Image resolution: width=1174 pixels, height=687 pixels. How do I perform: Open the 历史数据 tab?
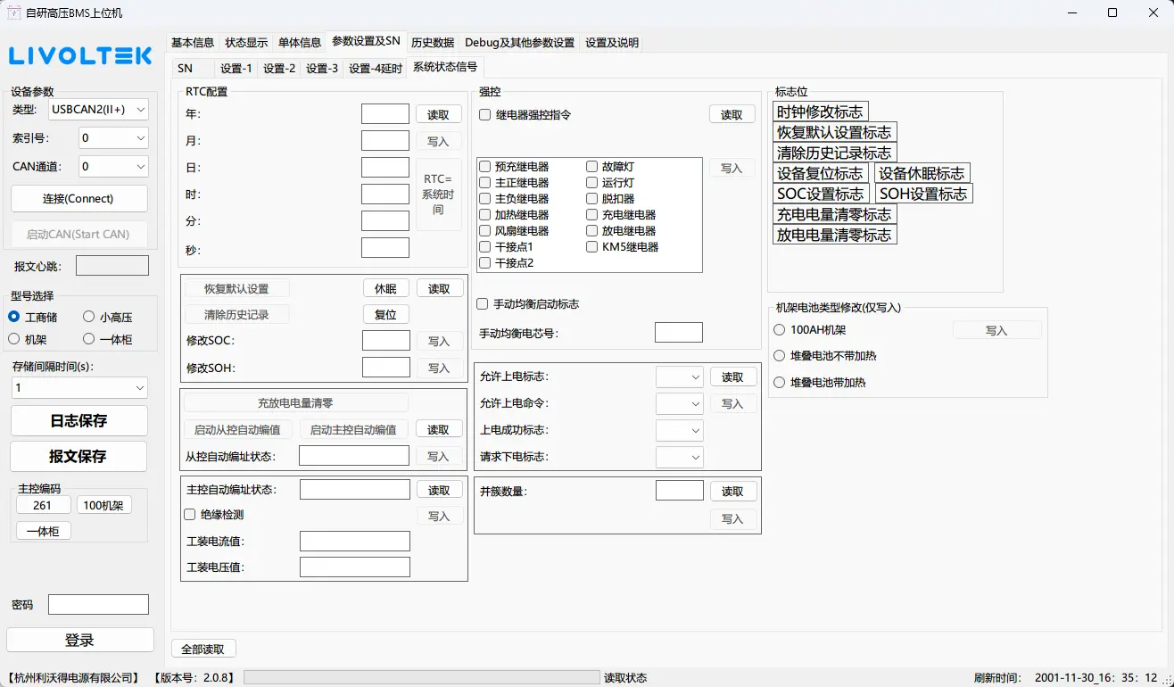(433, 43)
